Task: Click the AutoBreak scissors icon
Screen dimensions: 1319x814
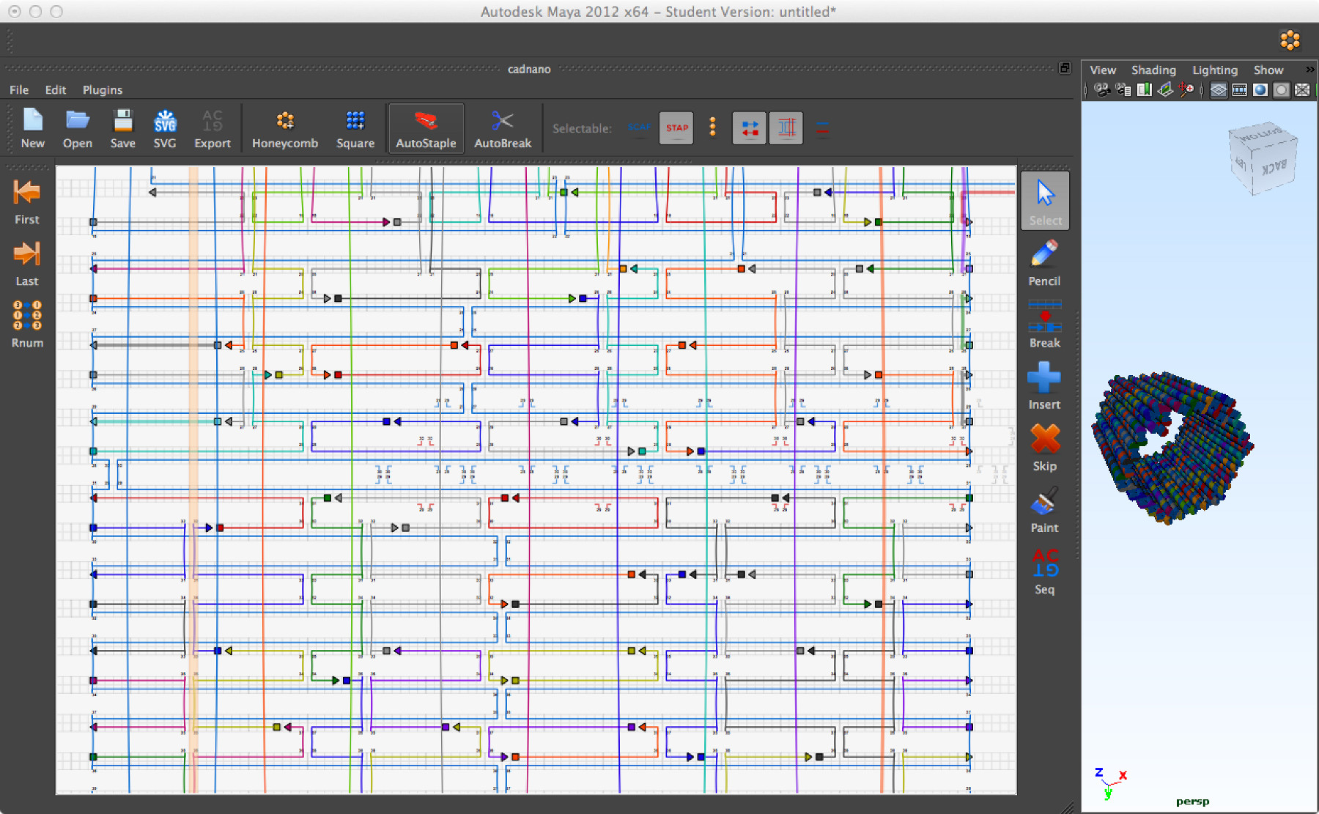Action: (x=502, y=121)
